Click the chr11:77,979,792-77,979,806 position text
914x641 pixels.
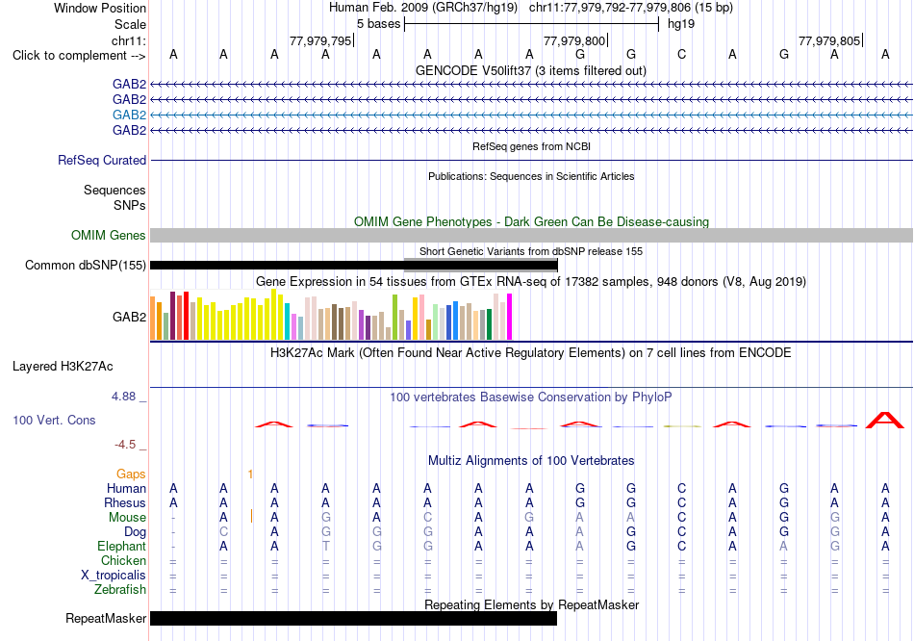coord(610,8)
